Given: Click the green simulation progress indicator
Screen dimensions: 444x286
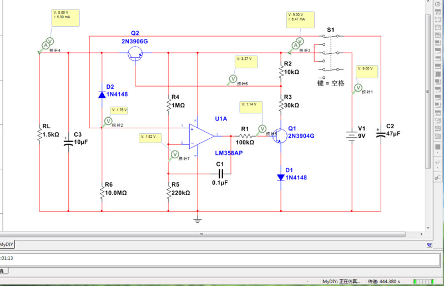Looking at the screenshot, I should click(425, 280).
